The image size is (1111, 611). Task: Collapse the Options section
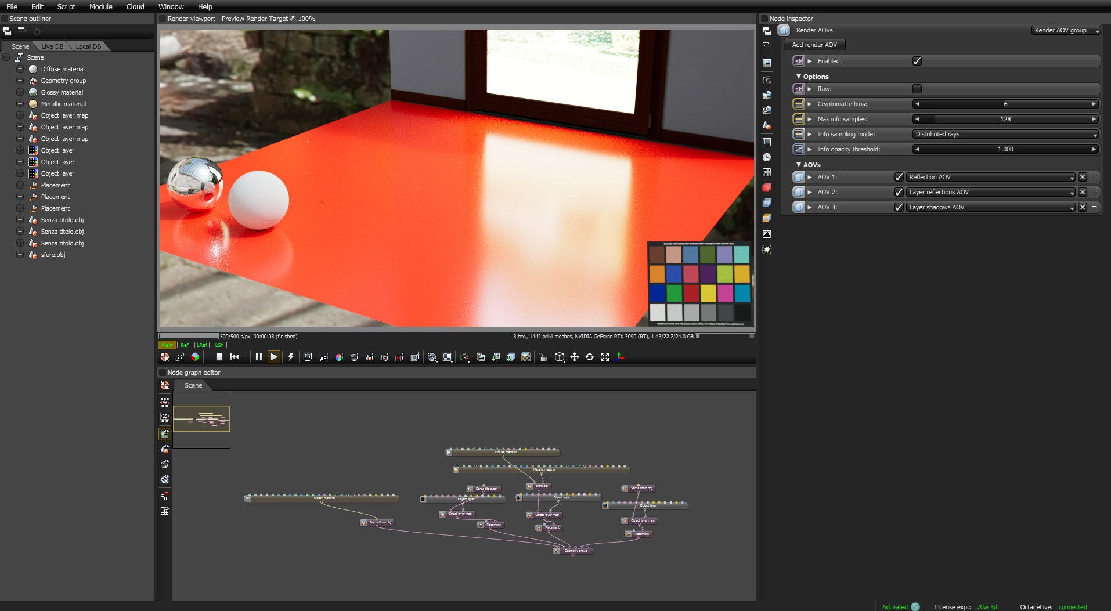click(x=799, y=77)
